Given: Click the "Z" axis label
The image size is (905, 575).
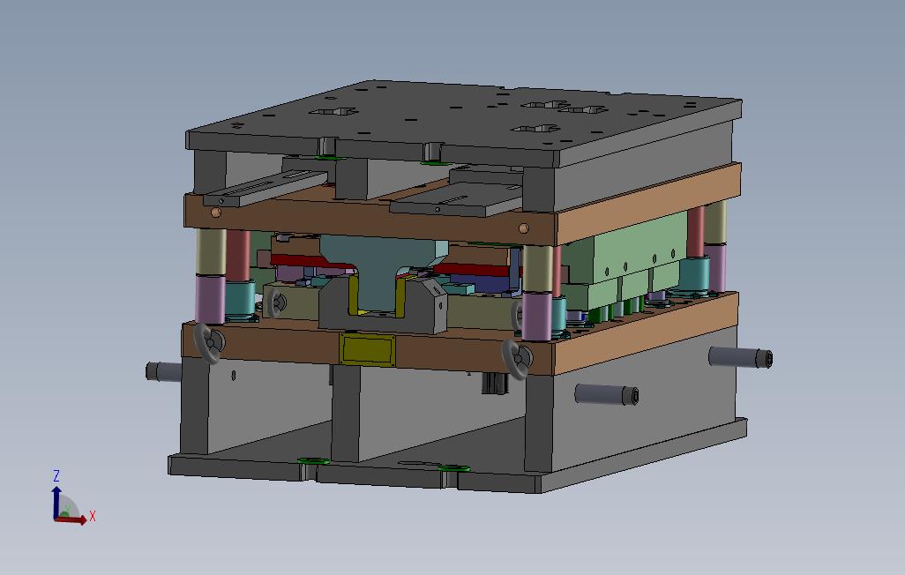Looking at the screenshot, I should coord(56,476).
